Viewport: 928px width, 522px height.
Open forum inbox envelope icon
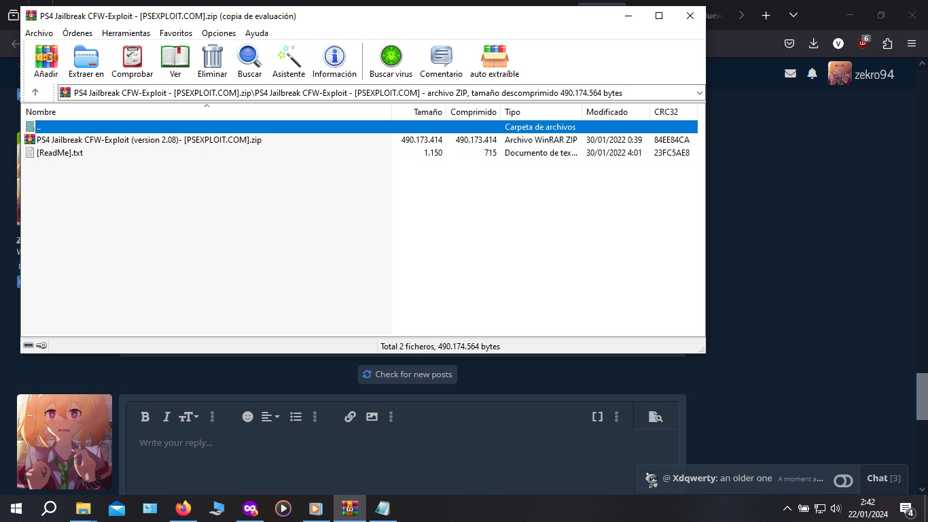coord(790,73)
